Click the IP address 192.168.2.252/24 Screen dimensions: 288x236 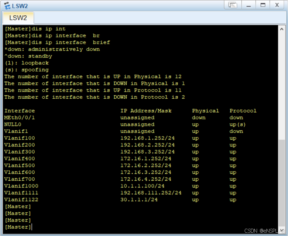pyautogui.click(x=147, y=145)
